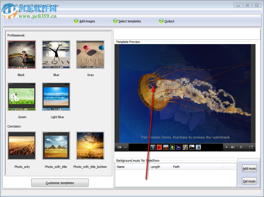The image size is (264, 197).
Task: Skip to the next image in preview
Action: (x=233, y=147)
